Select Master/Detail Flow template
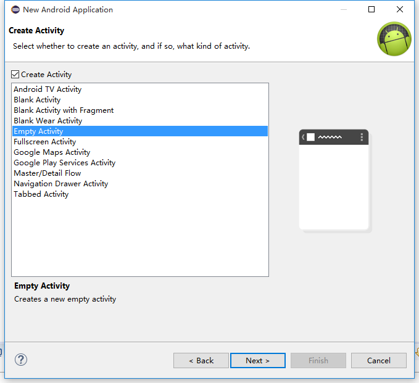This screenshot has height=383, width=419. [x=140, y=173]
